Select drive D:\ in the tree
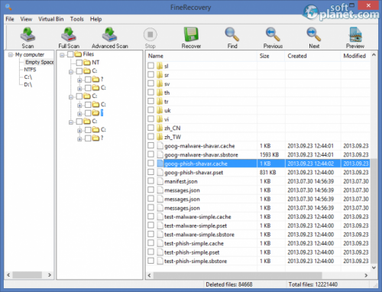 pos(28,84)
